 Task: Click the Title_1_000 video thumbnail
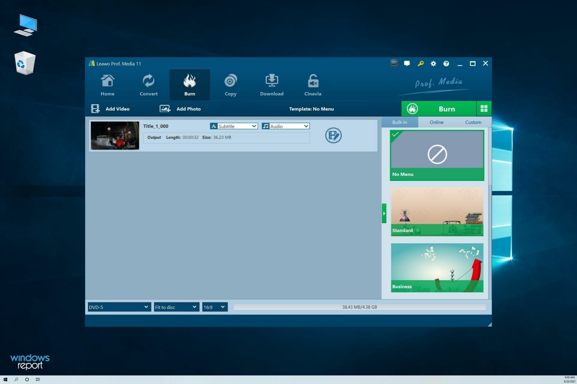tap(114, 135)
